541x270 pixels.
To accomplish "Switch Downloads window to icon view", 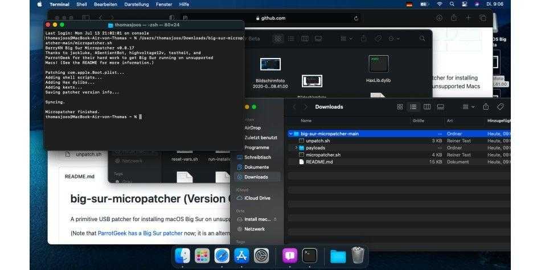I will click(400, 107).
